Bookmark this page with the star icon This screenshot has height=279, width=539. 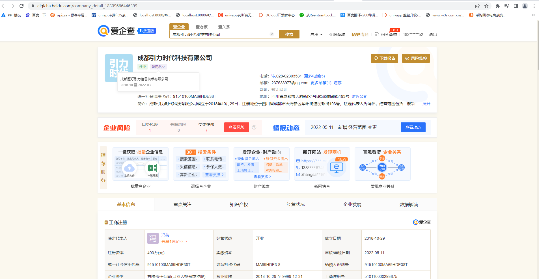point(486,6)
